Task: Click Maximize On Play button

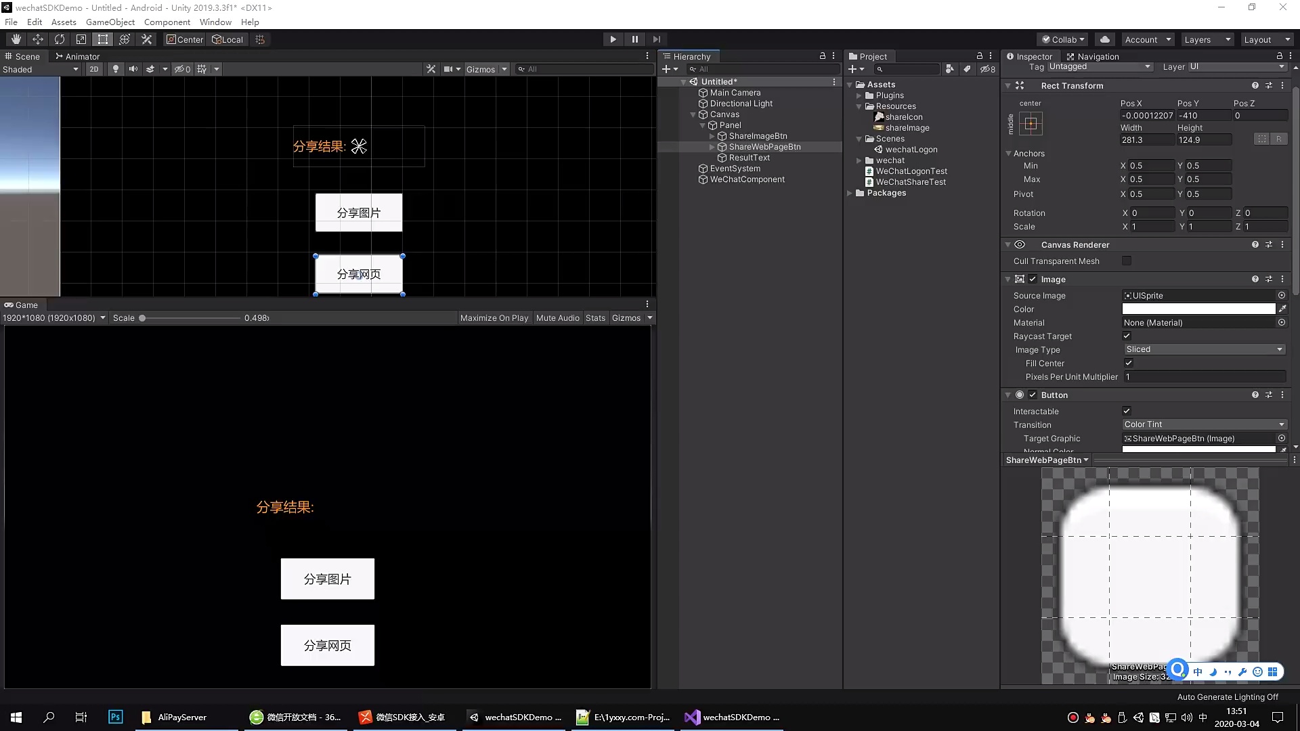Action: pos(494,317)
